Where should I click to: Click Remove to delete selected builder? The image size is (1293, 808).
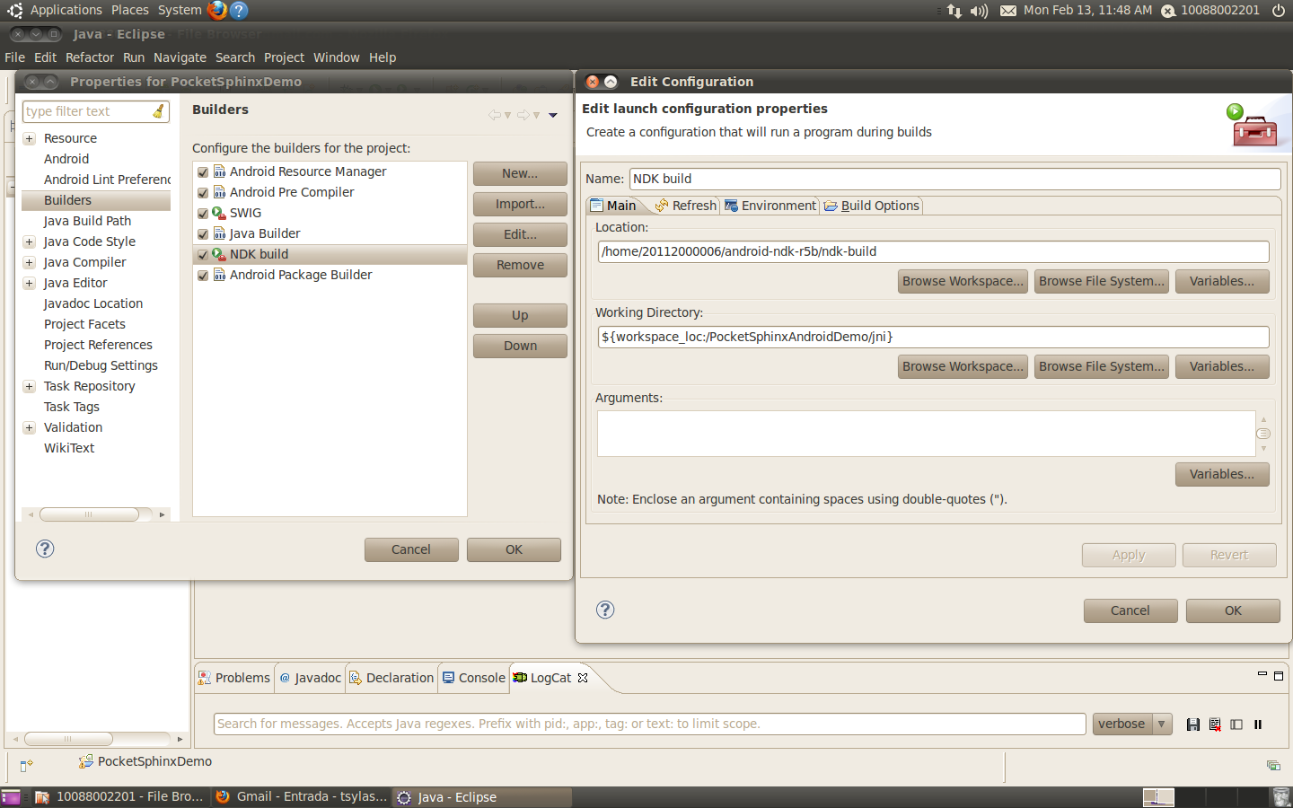pyautogui.click(x=520, y=265)
